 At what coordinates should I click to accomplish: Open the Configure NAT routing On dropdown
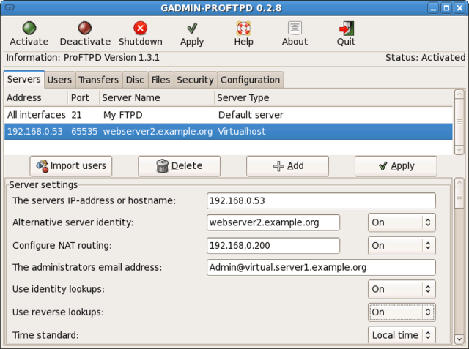point(402,245)
